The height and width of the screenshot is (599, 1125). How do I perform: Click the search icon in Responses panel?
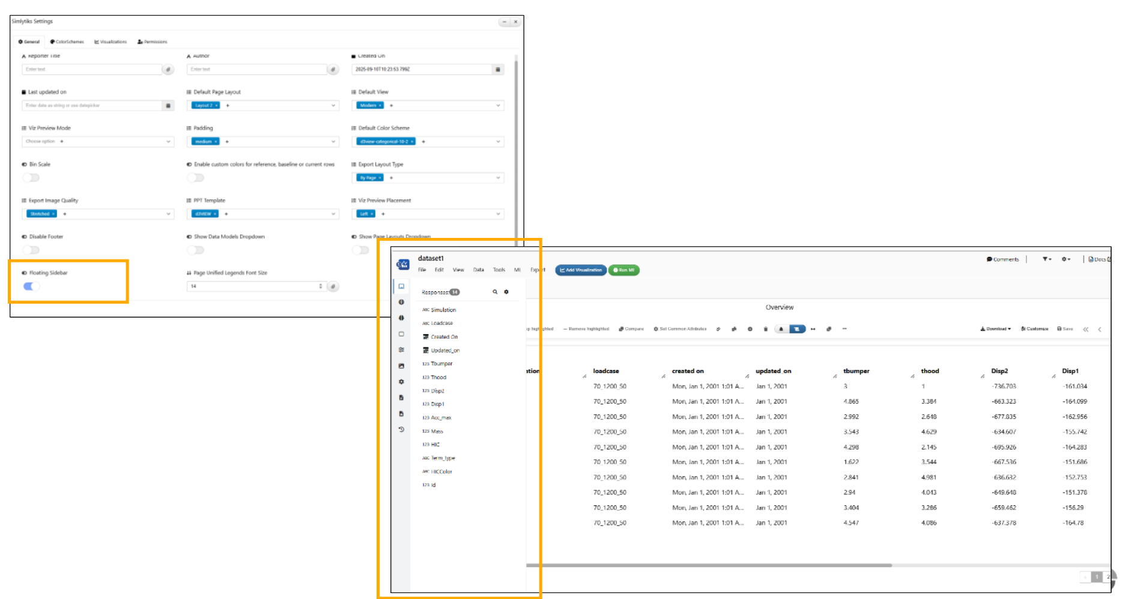tap(495, 292)
